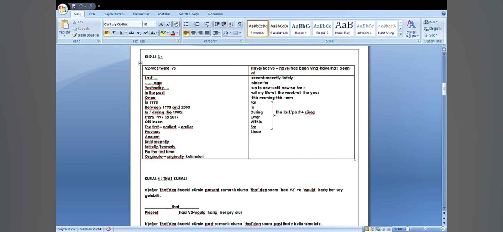Activate Biçim Boyacısı format painter
This screenshot has width=503, height=232.
(85, 35)
